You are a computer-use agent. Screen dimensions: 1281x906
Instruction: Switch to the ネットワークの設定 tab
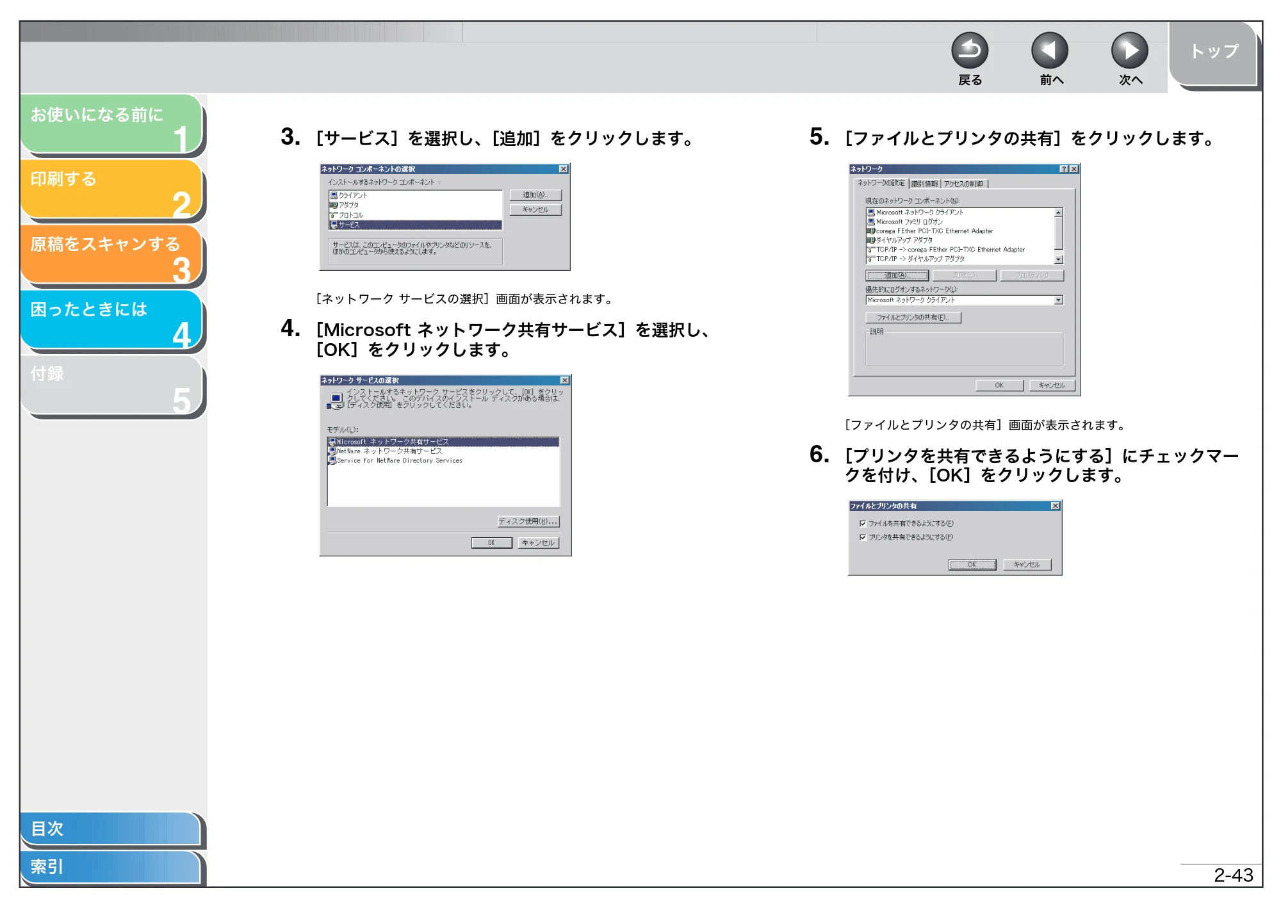point(881,183)
